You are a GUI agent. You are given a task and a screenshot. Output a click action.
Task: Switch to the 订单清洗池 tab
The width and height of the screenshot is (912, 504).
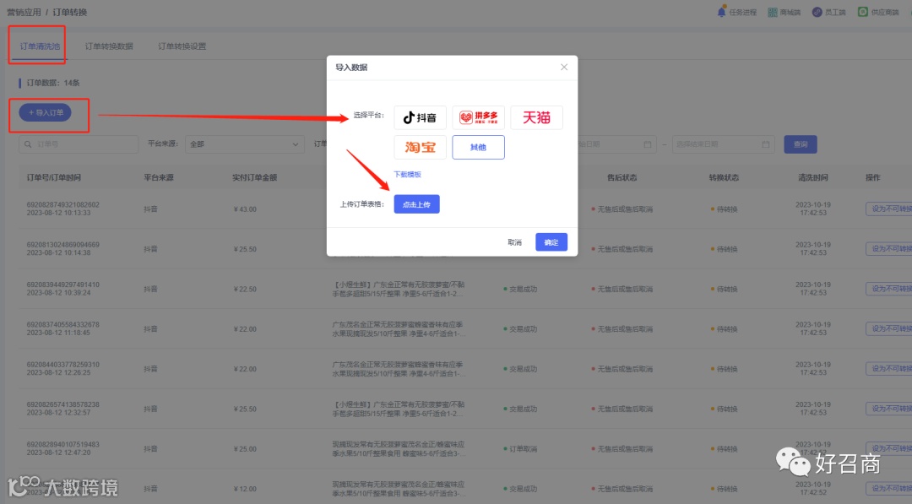click(x=40, y=46)
